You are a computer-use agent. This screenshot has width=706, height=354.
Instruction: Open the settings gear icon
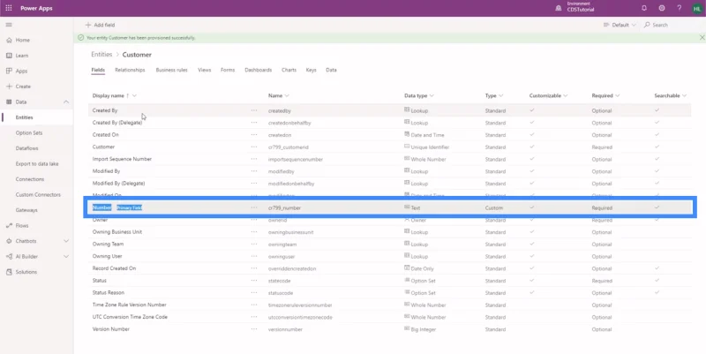pos(662,8)
